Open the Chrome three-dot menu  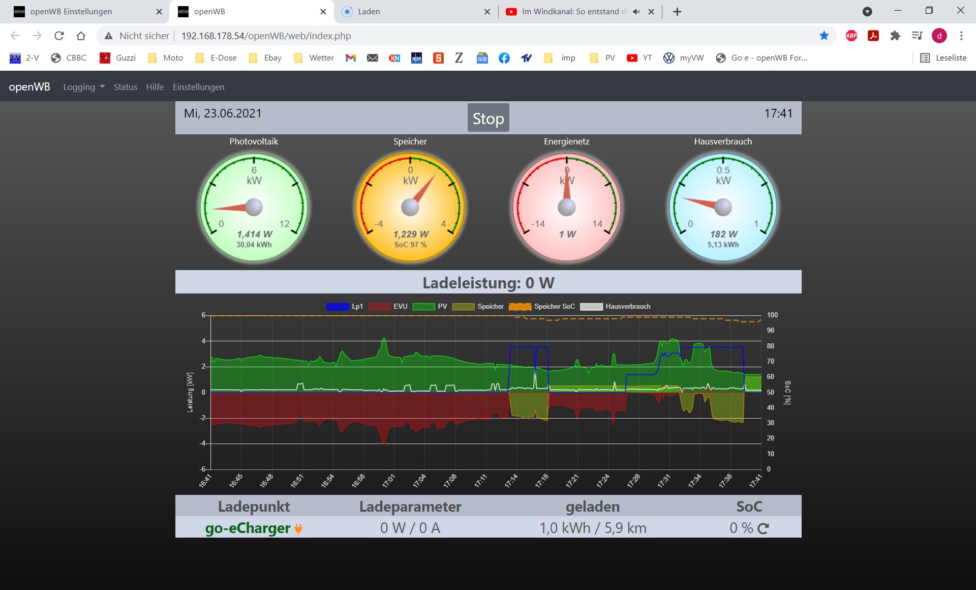pos(961,36)
